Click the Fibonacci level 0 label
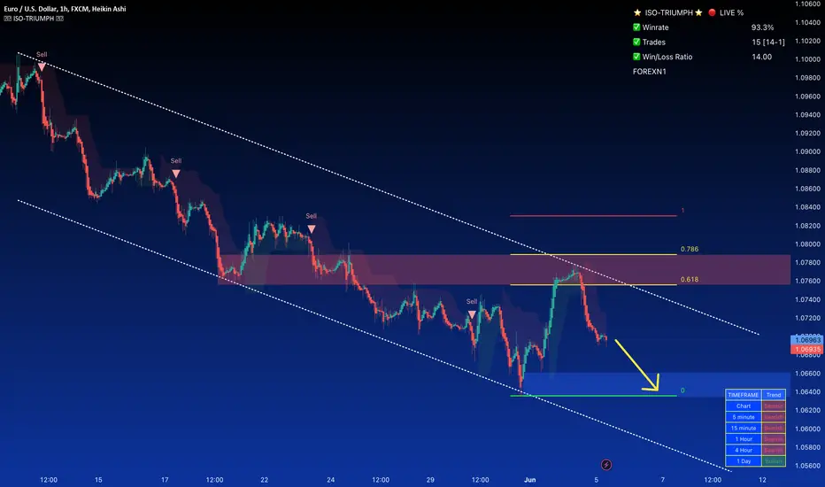The height and width of the screenshot is (487, 825). click(x=682, y=390)
